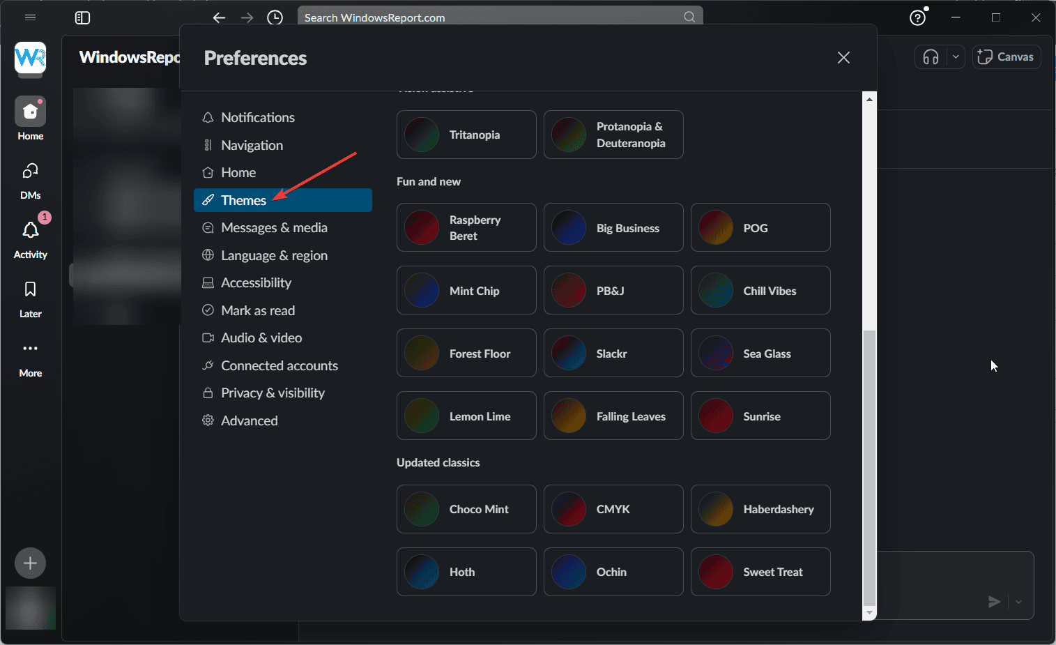
Task: Choose the Mint Chip theme
Action: (466, 290)
